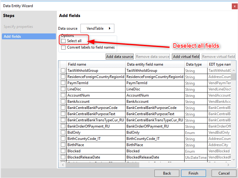Tick the AccountNum row checkbox
The width and height of the screenshot is (238, 178).
click(63, 95)
